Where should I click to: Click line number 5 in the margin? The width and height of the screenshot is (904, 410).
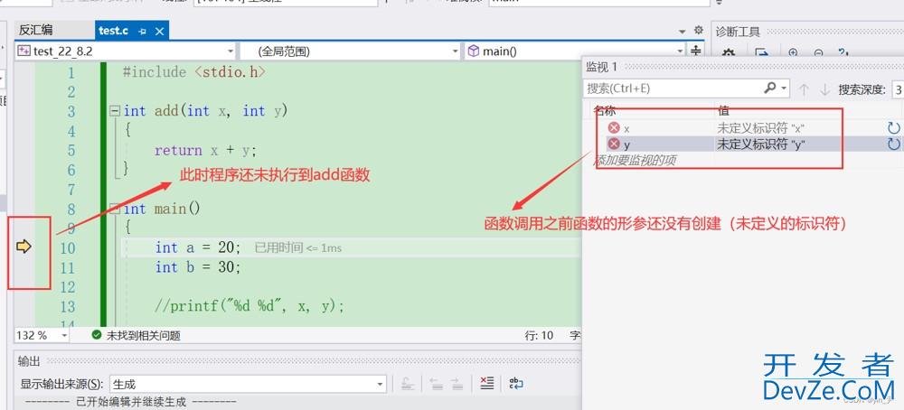tap(71, 150)
